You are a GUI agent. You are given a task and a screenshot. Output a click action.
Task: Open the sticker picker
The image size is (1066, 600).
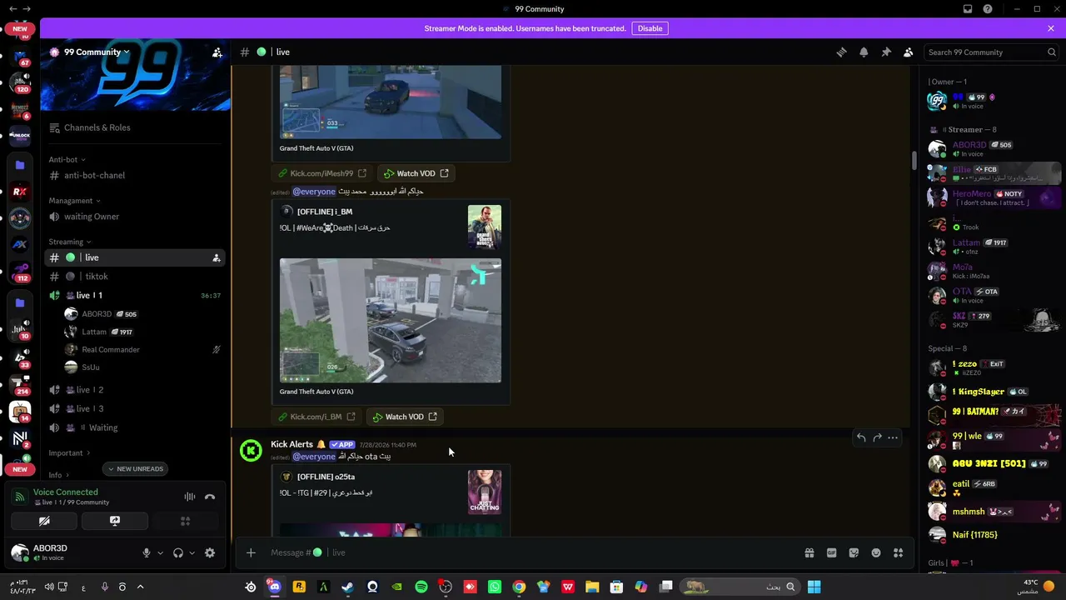point(854,552)
